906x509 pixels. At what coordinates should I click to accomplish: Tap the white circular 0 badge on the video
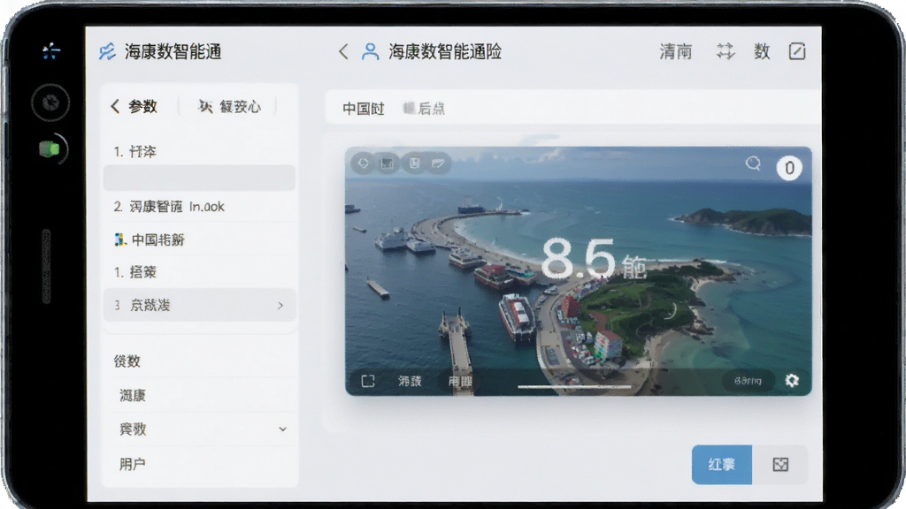tap(789, 168)
